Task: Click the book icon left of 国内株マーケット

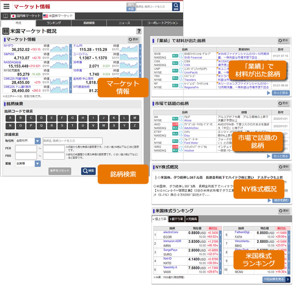Action: click(x=5, y=16)
